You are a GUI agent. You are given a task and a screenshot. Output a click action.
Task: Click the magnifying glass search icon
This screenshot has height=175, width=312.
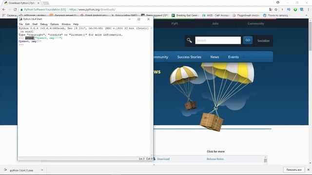pos(189,40)
